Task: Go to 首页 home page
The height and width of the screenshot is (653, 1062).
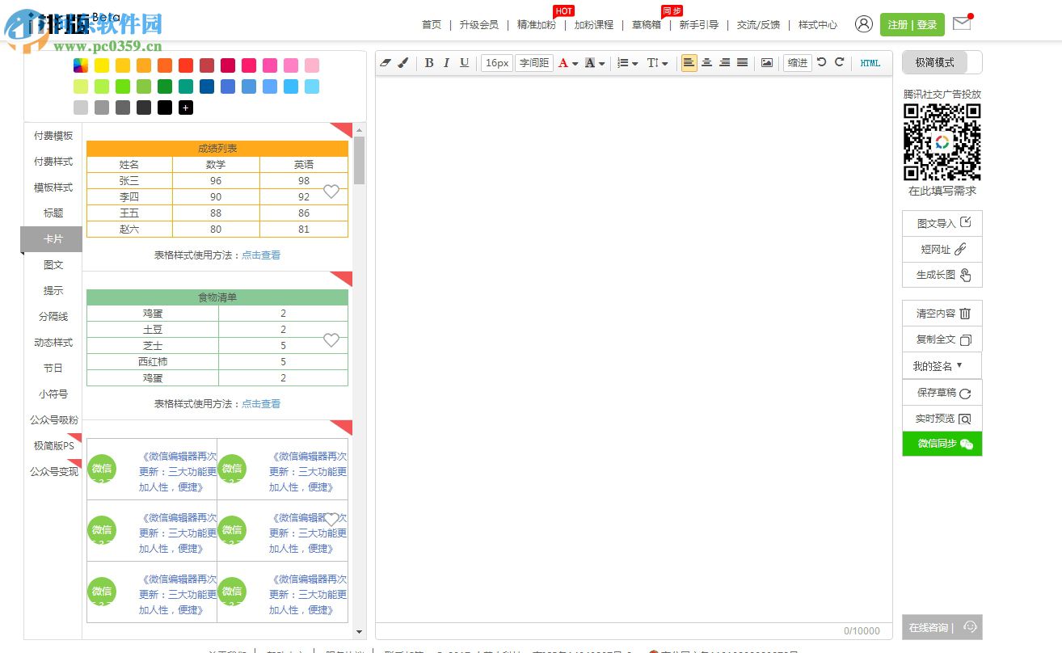Action: (432, 25)
